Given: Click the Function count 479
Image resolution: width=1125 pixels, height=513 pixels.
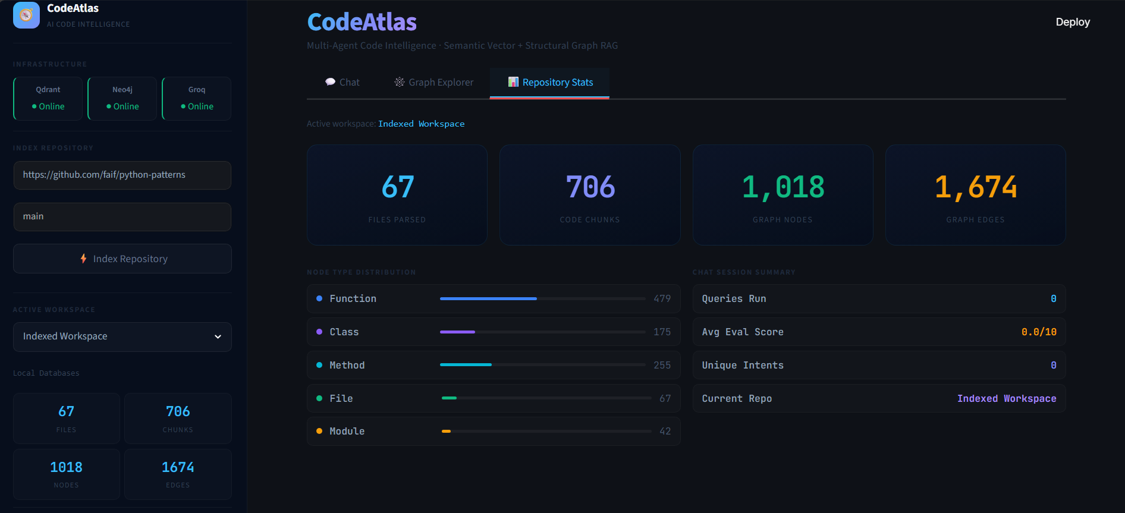Looking at the screenshot, I should point(662,298).
